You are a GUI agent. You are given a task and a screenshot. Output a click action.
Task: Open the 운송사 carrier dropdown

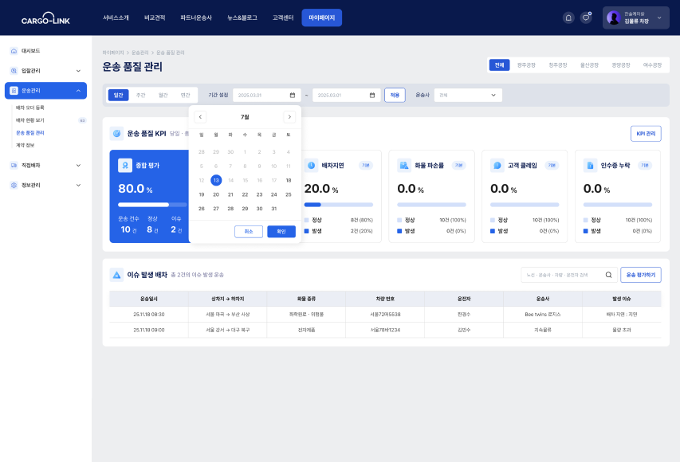click(x=468, y=96)
